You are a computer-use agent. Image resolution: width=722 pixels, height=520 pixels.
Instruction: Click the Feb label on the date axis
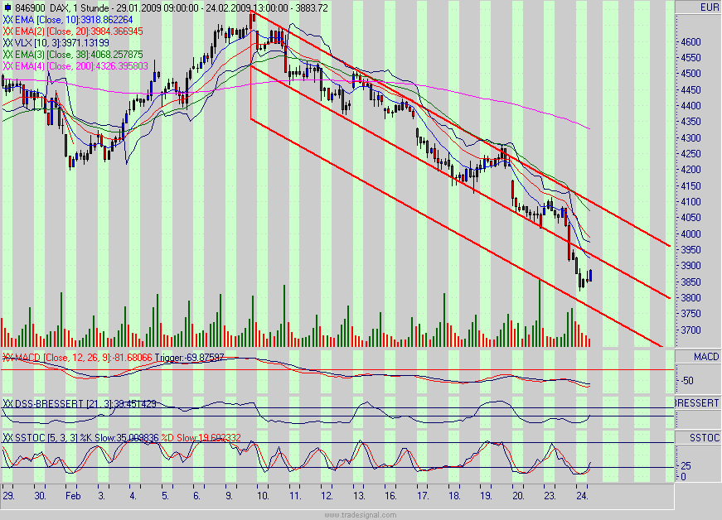pyautogui.click(x=73, y=494)
